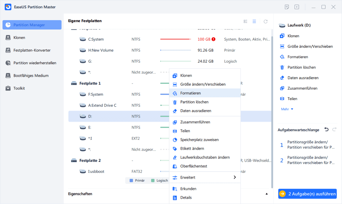Choose Größe ändern/Verschieben in context menu
The image size is (342, 204).
click(x=205, y=84)
